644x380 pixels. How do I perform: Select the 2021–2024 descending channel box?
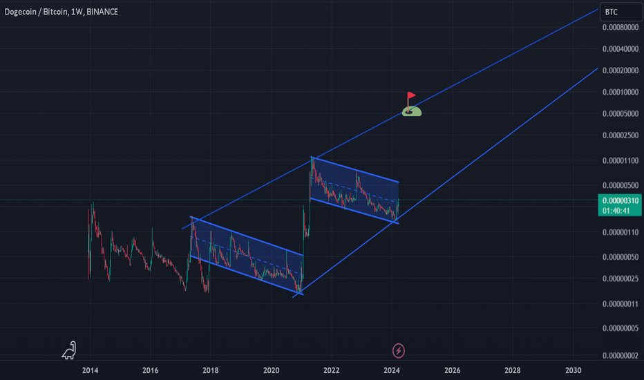(x=354, y=190)
